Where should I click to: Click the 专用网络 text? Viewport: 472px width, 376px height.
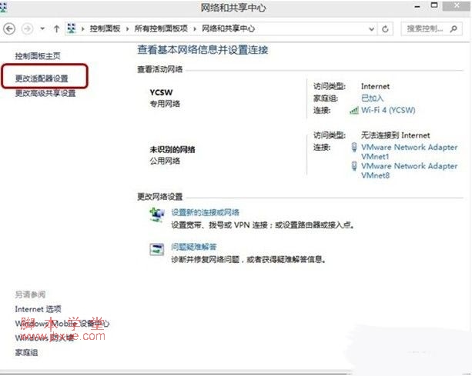[165, 104]
